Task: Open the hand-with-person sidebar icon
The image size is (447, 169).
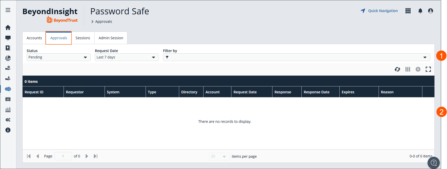Action: pos(8,78)
